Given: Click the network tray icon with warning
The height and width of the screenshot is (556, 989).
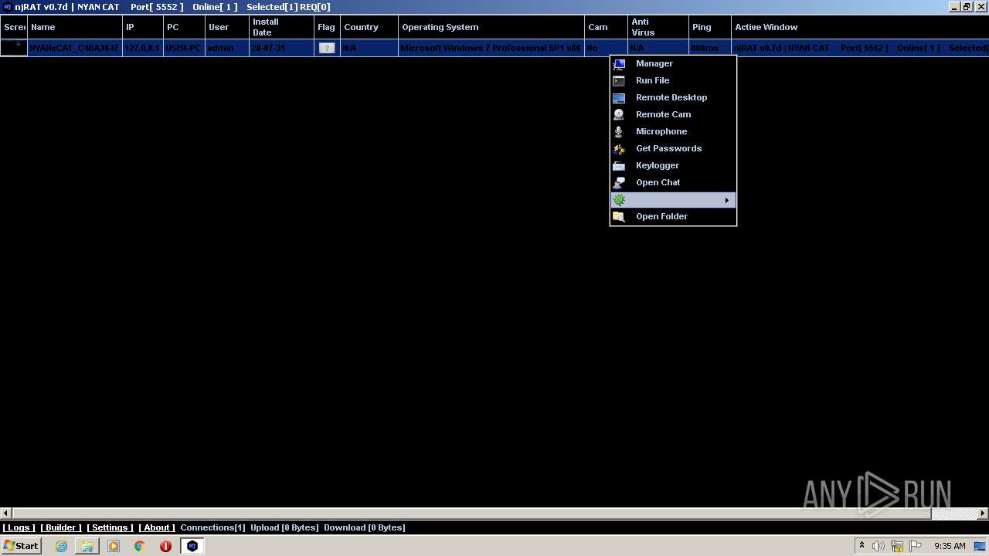Looking at the screenshot, I should (x=897, y=546).
